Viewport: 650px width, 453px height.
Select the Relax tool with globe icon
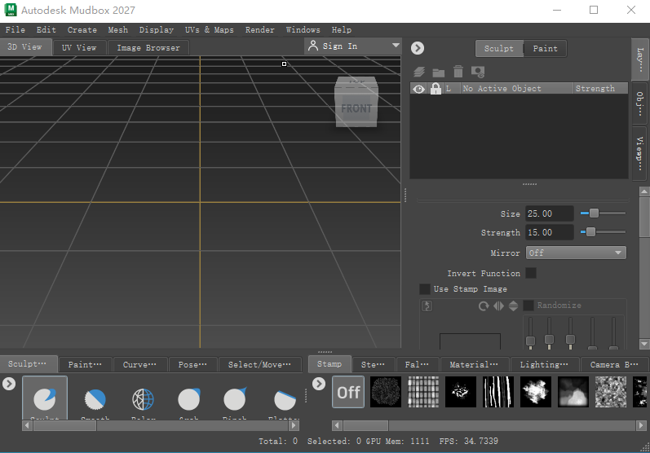tap(143, 398)
